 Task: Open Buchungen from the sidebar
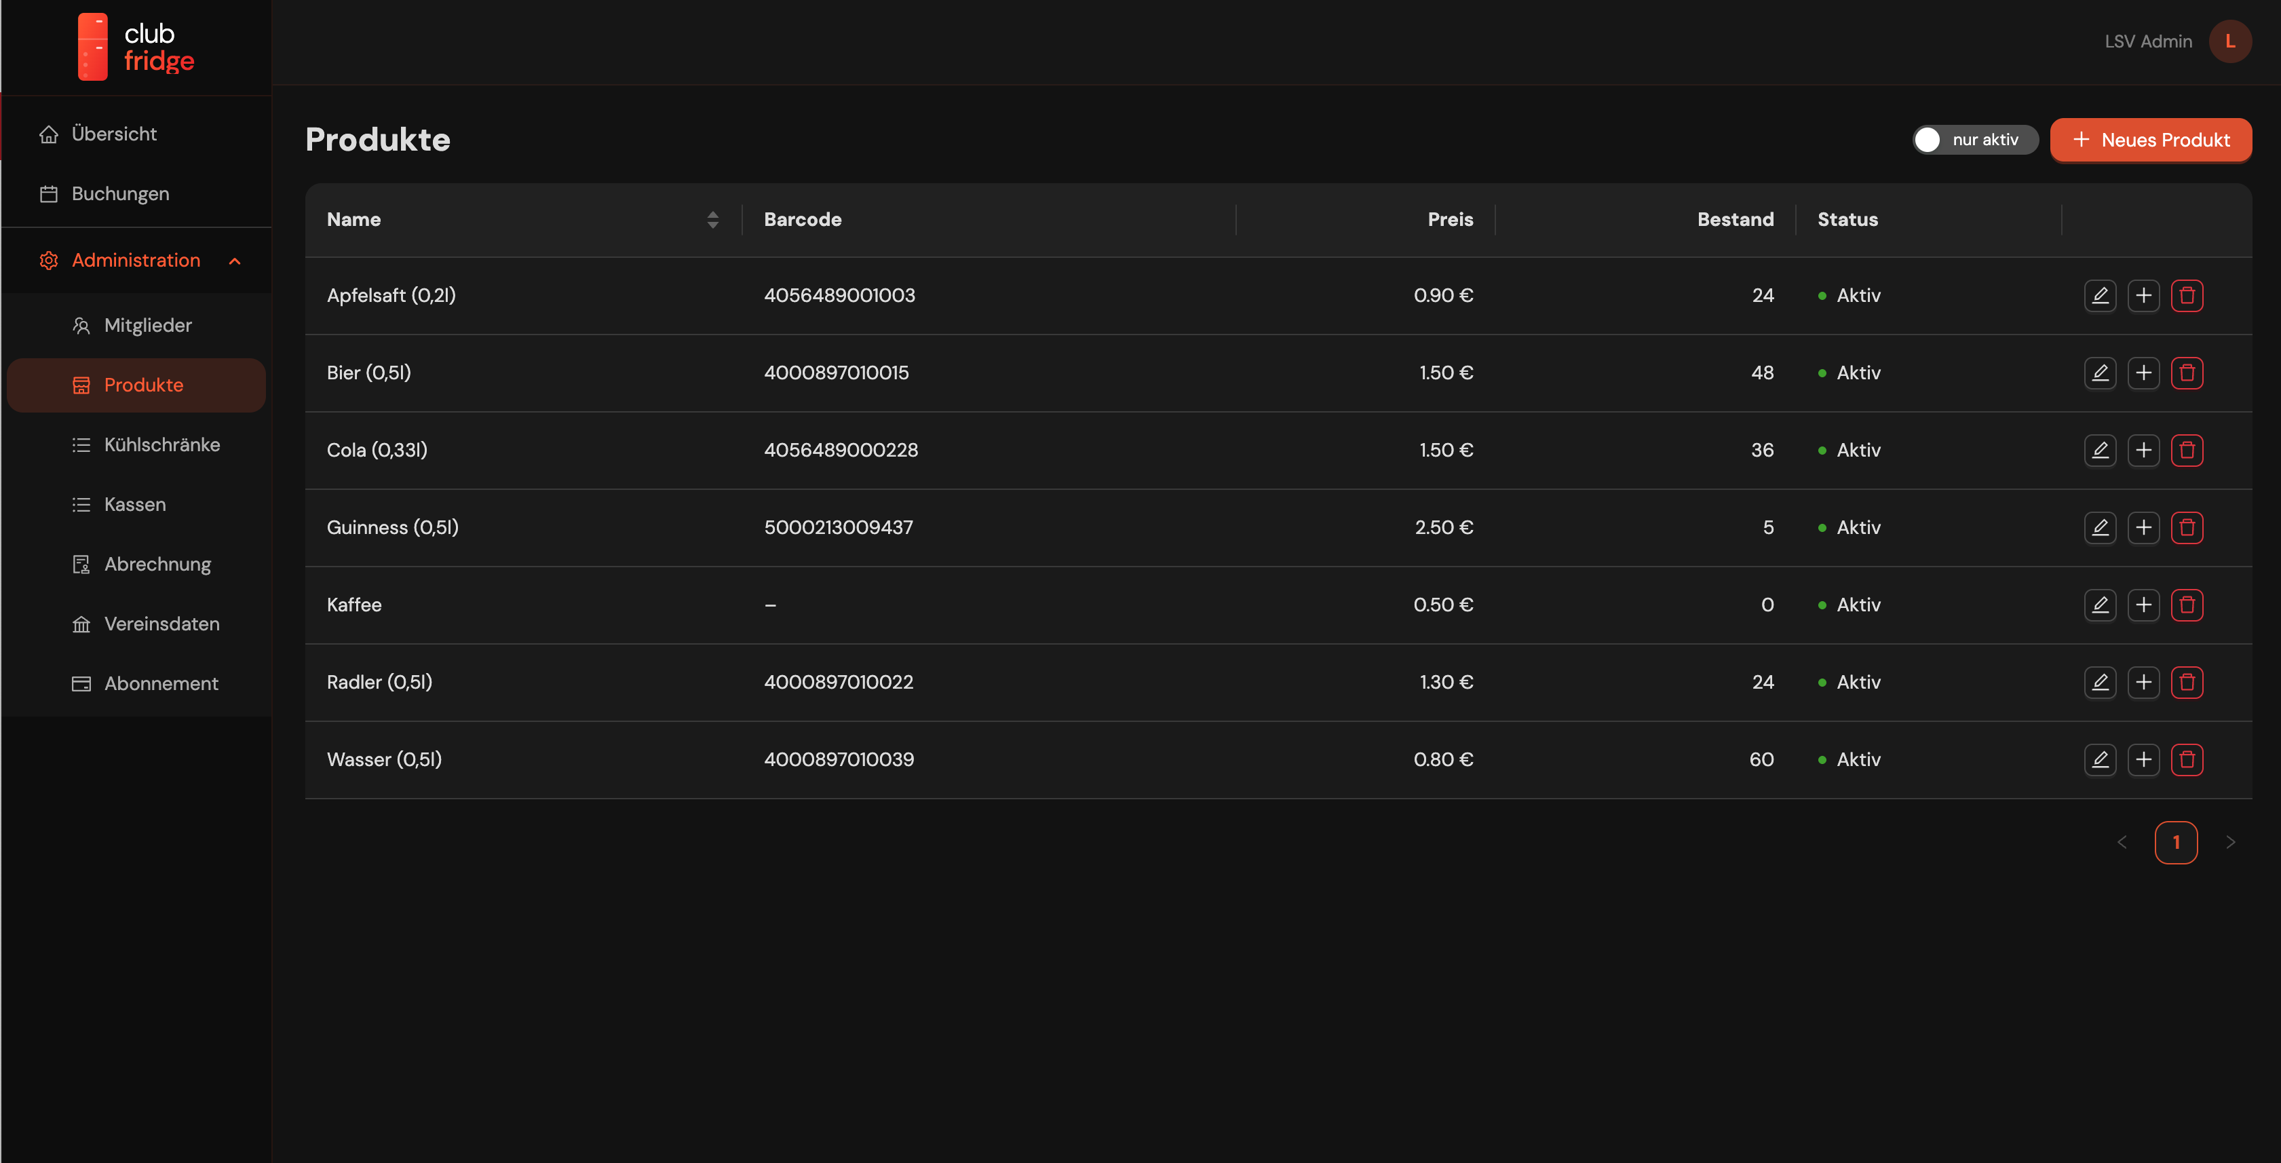pos(119,194)
